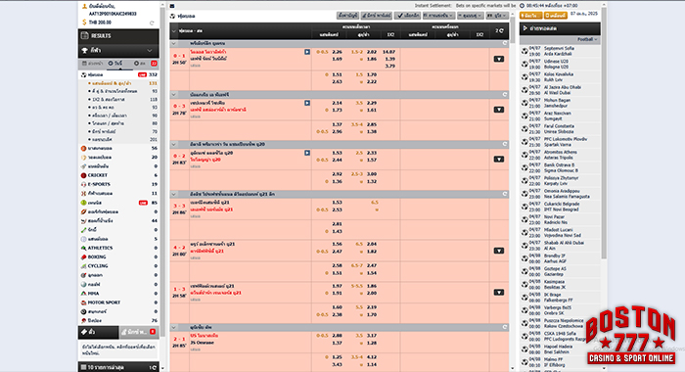The image size is (685, 372).
Task: Expand the trophy sports menu chevron
Action: (150, 50)
